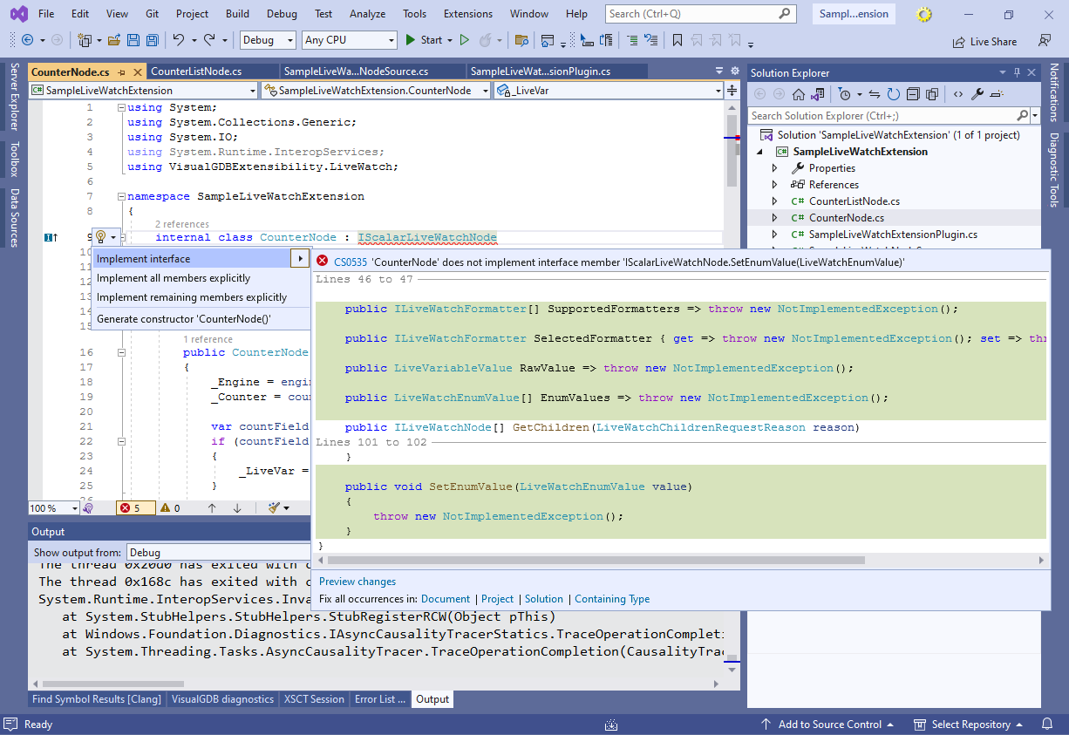Viewport: 1069px width, 735px height.
Task: Toggle the 0 warnings indicator
Action: tap(169, 507)
